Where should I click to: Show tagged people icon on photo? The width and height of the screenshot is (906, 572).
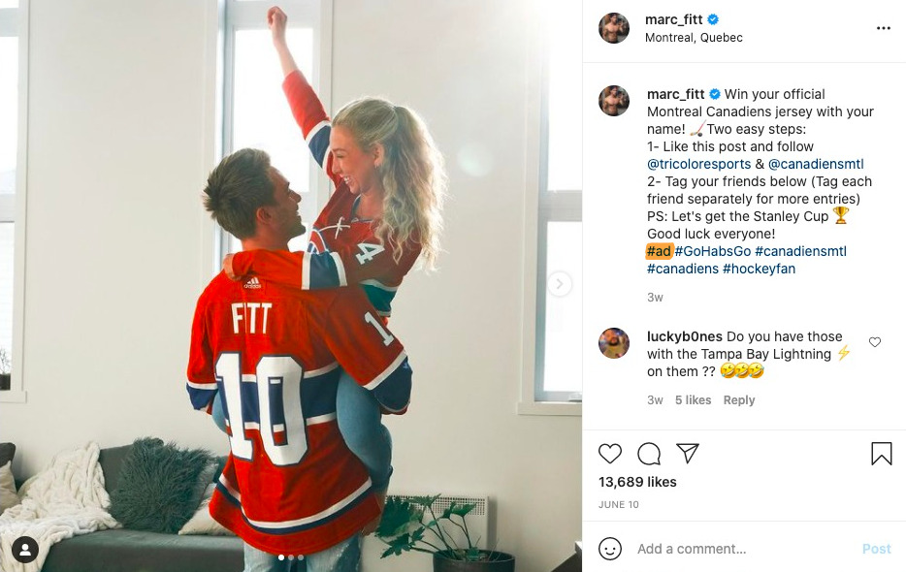pyautogui.click(x=25, y=549)
